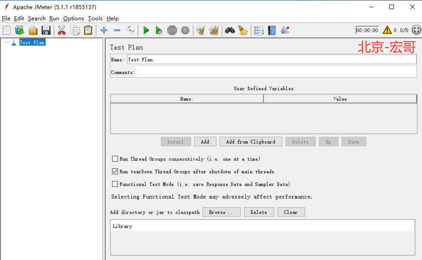This screenshot has height=260, width=422.
Task: Click Add from Clipboard button
Action: point(251,142)
